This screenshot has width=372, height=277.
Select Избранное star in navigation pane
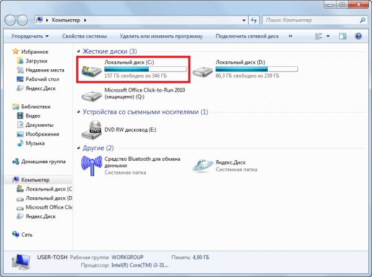[x=15, y=51]
